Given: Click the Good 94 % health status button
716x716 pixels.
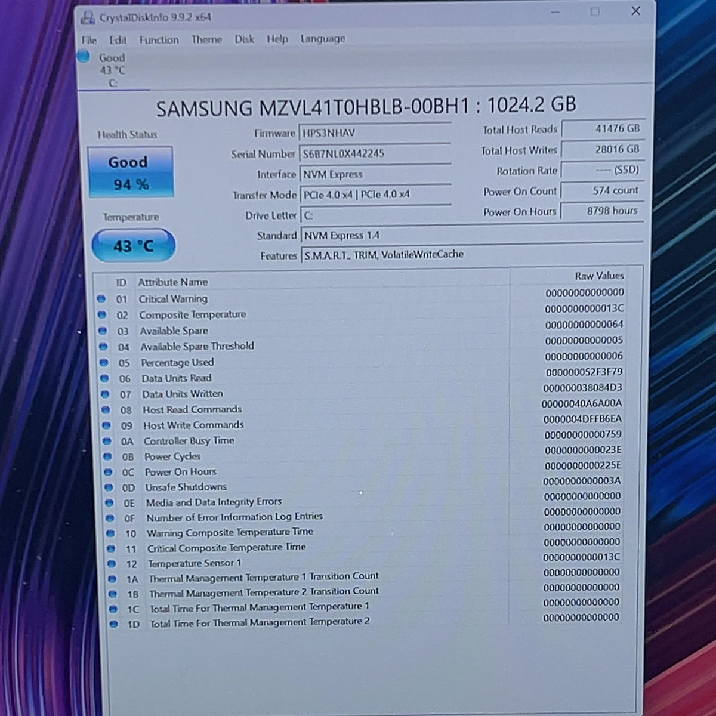Looking at the screenshot, I should coord(131,172).
